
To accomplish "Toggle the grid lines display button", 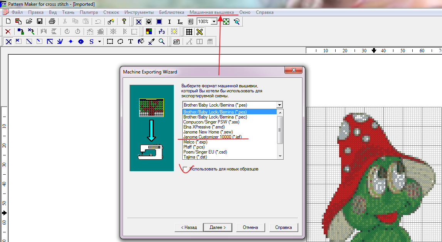I will 189,32.
